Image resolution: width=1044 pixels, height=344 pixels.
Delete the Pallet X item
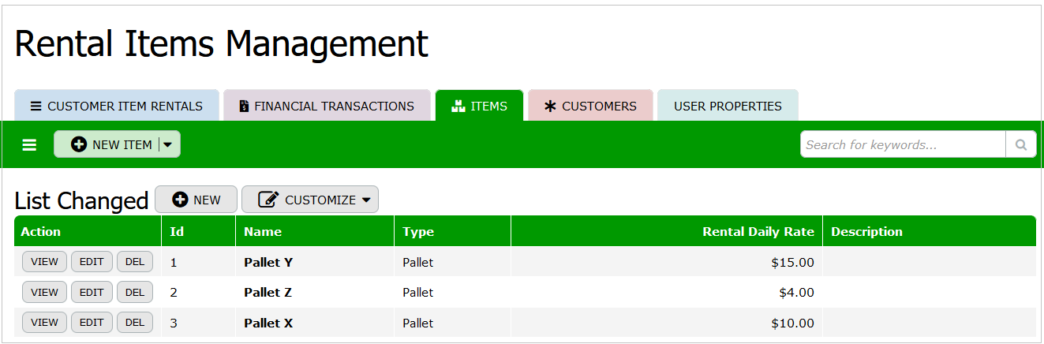point(135,323)
